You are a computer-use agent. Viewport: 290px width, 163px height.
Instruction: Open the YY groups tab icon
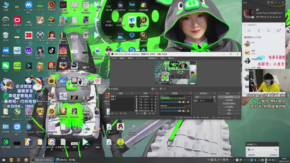tap(268, 31)
